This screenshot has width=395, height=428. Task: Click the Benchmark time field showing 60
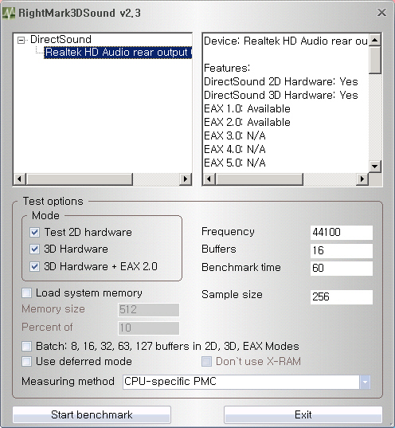pyautogui.click(x=342, y=268)
